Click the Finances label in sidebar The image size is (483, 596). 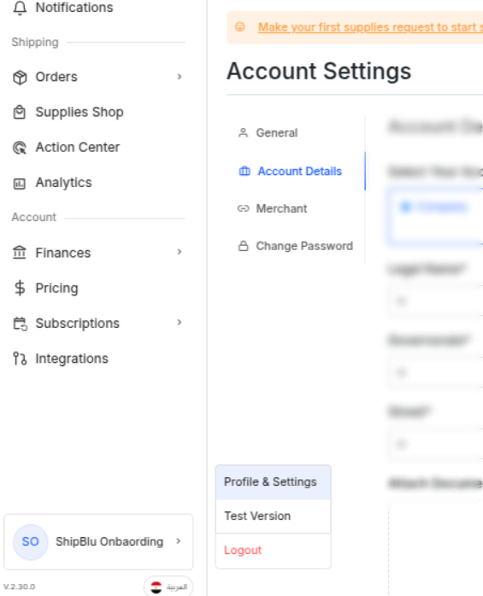pyautogui.click(x=63, y=253)
